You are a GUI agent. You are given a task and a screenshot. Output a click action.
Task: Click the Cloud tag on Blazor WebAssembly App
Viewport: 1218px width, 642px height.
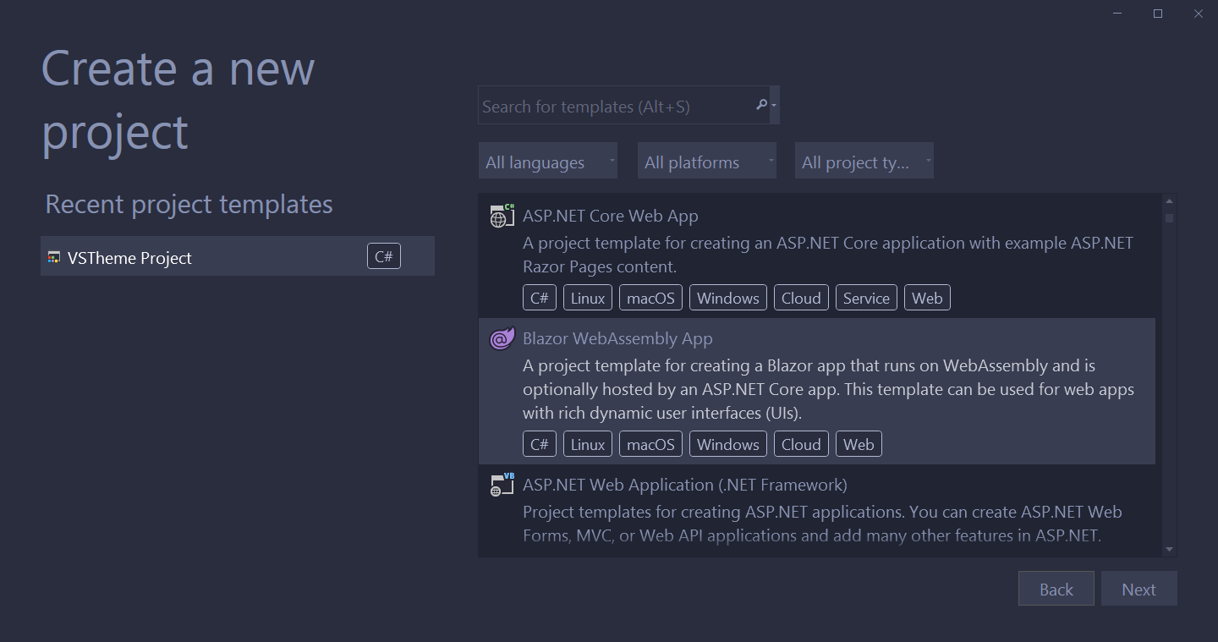(x=800, y=443)
